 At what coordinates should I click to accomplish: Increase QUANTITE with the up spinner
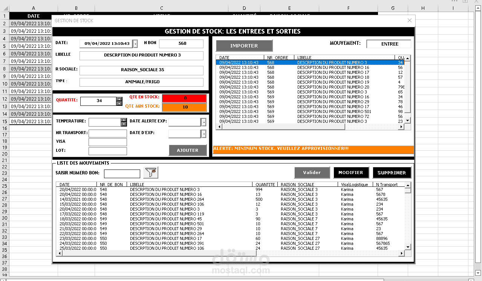pos(119,99)
